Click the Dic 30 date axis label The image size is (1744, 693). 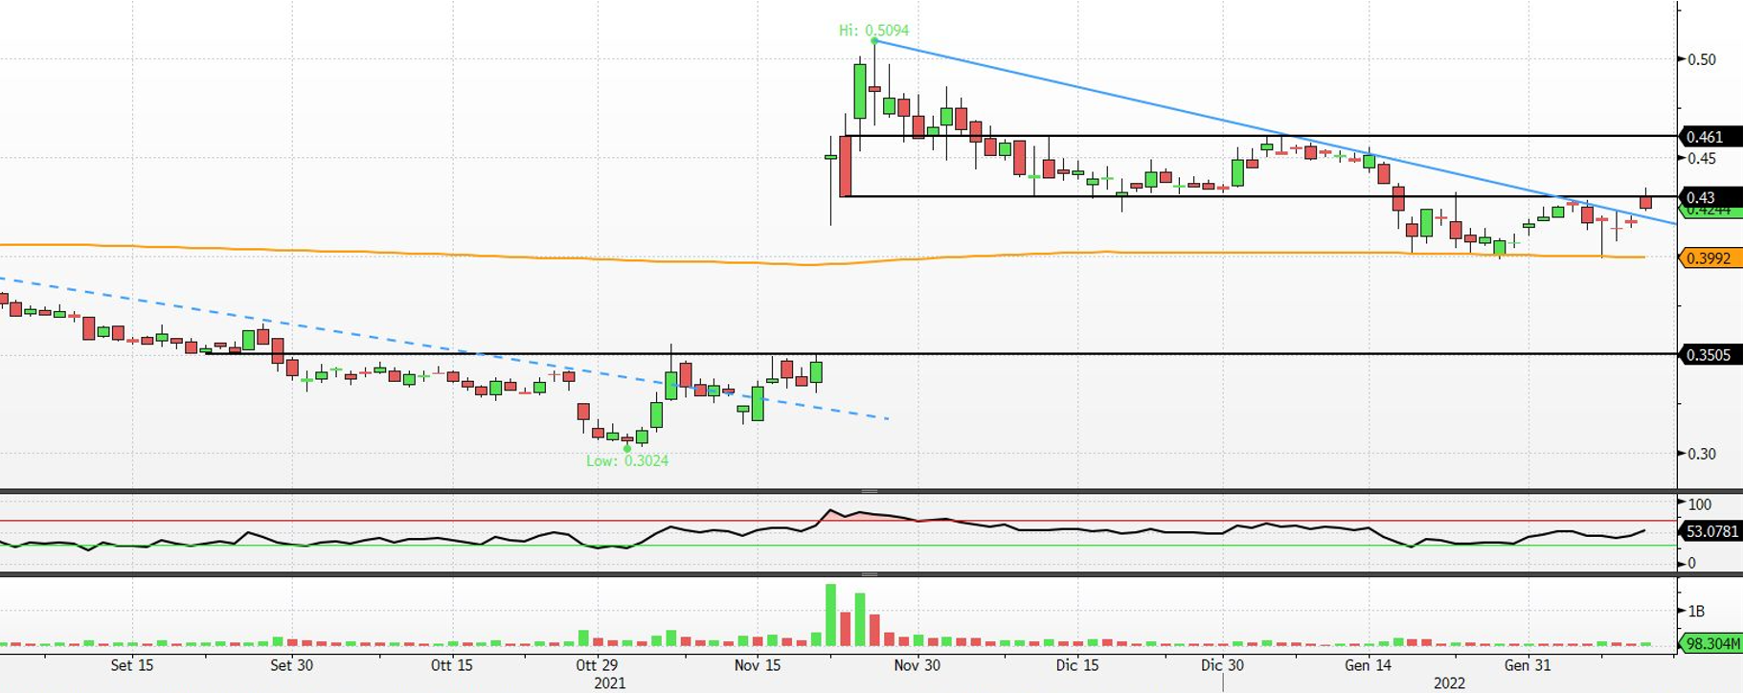click(1222, 665)
